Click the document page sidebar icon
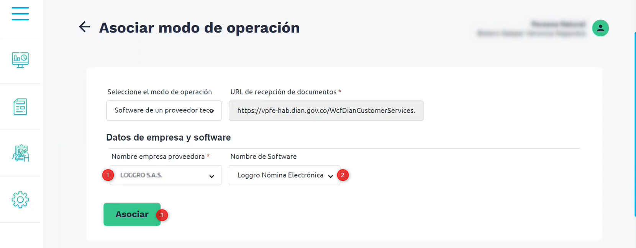Viewport: 636px width, 248px height. pyautogui.click(x=20, y=107)
